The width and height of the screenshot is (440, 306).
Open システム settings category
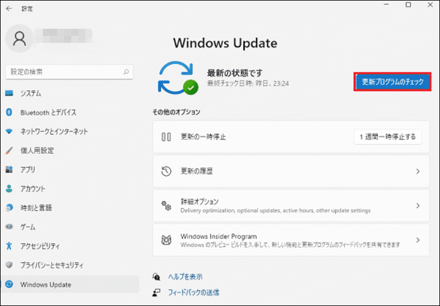coord(69,93)
